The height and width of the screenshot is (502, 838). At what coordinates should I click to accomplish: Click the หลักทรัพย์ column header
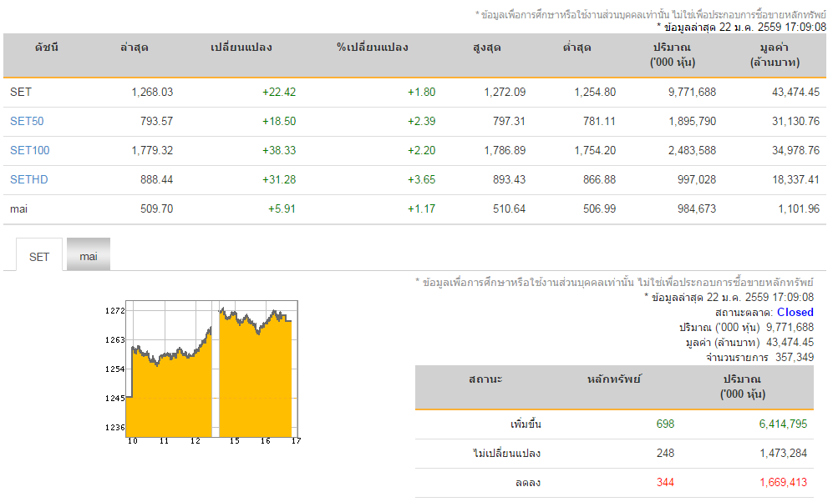(x=613, y=379)
